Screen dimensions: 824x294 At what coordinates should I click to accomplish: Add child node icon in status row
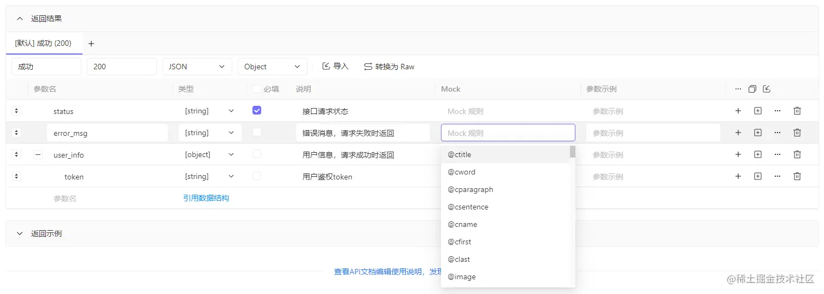click(x=758, y=111)
